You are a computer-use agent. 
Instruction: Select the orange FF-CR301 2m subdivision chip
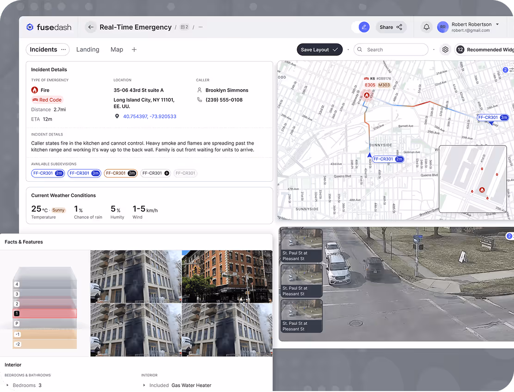tap(120, 173)
